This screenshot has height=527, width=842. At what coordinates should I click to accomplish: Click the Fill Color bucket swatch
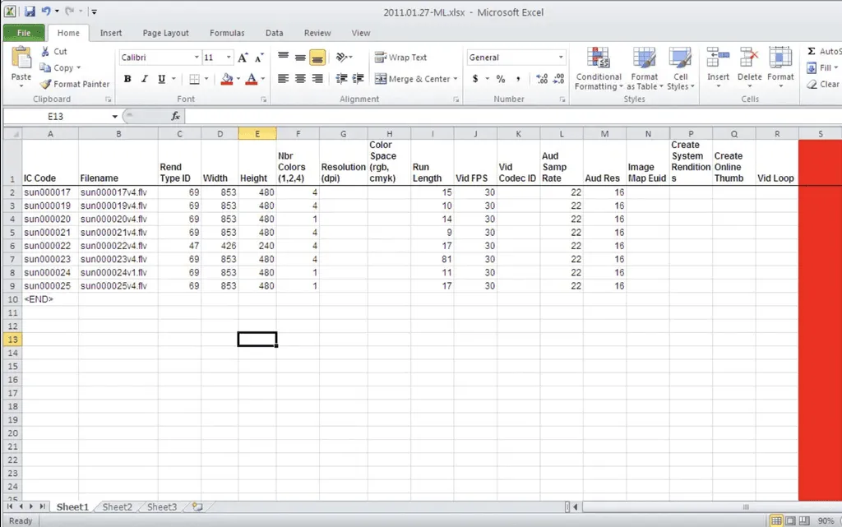point(226,79)
